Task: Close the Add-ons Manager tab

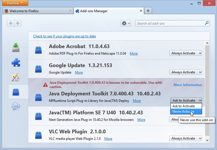Action: [x=141, y=11]
